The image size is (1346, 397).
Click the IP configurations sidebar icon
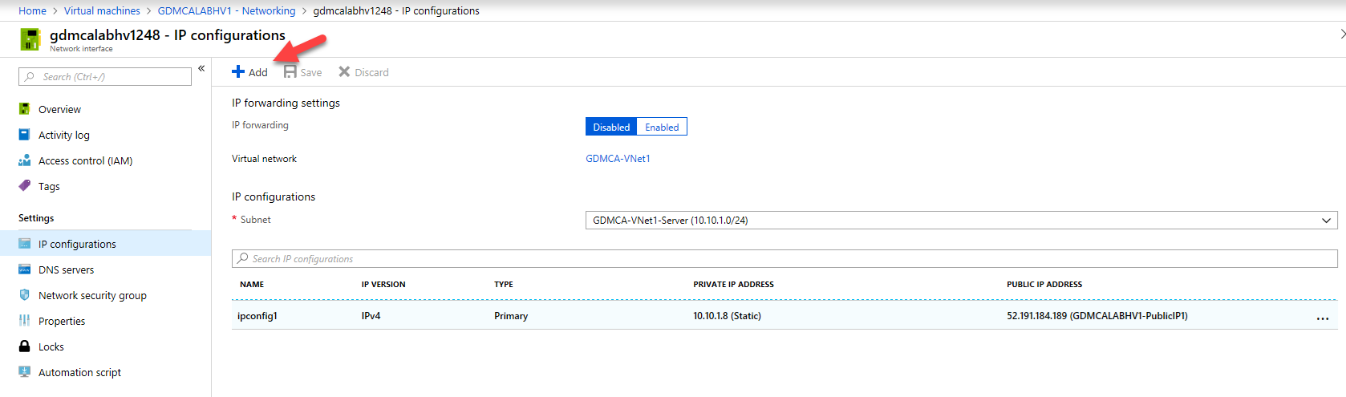(25, 244)
